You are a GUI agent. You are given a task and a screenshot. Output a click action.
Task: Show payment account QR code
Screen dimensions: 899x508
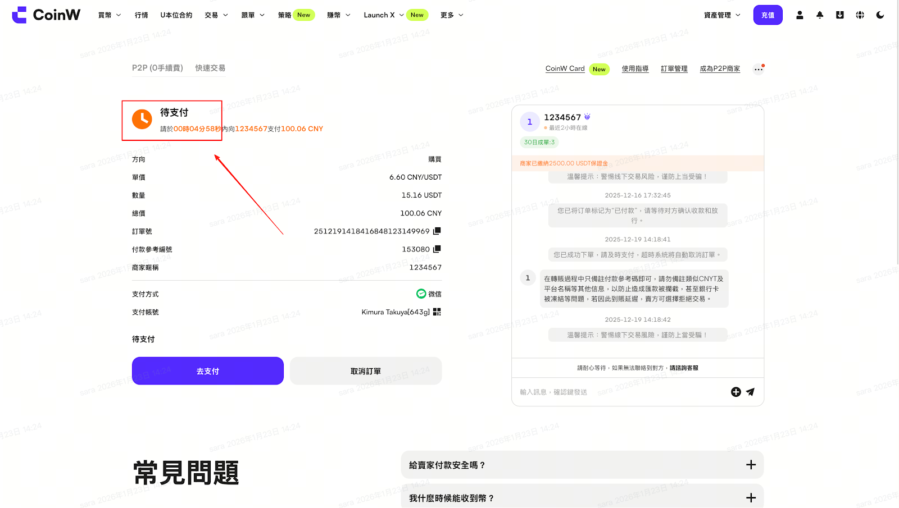pos(437,312)
